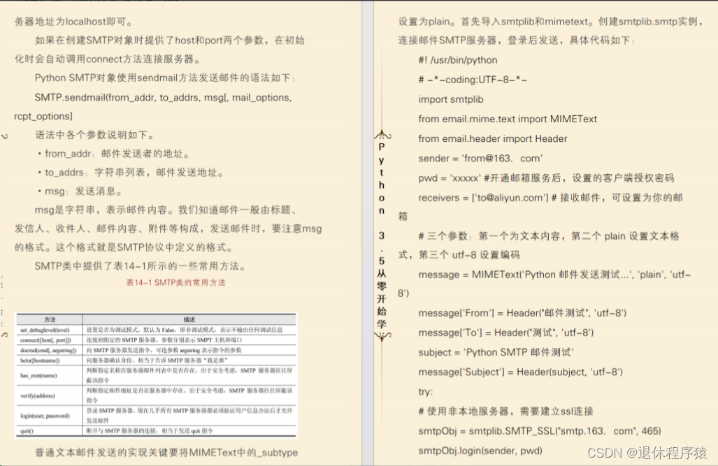The height and width of the screenshot is (466, 718).
Task: Click the bullet 'msg: 发送消息'
Action: [x=80, y=191]
